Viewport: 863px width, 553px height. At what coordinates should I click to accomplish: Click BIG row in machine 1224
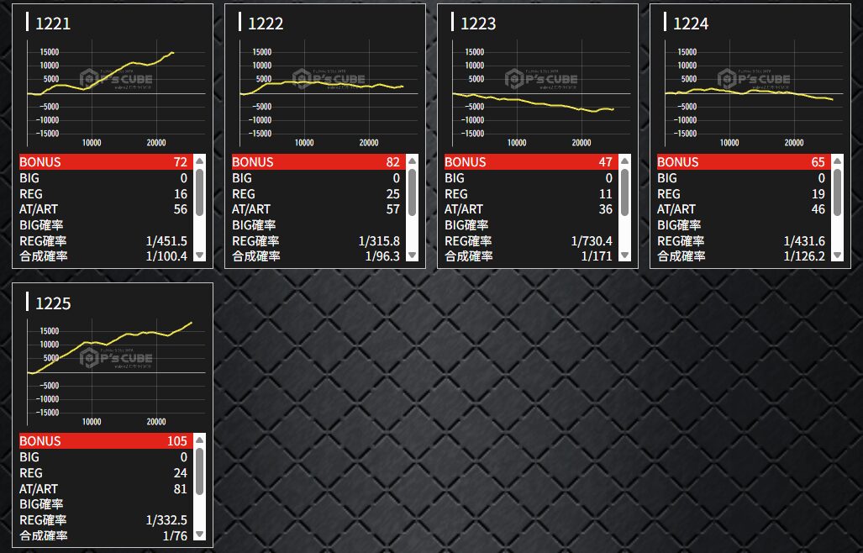pos(744,177)
